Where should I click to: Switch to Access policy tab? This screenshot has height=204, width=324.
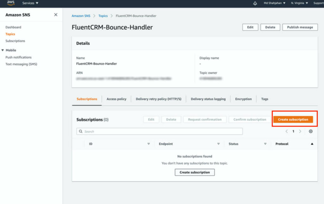pos(116,99)
